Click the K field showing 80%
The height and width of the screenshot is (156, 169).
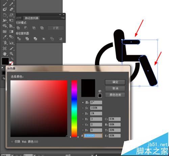(115, 135)
